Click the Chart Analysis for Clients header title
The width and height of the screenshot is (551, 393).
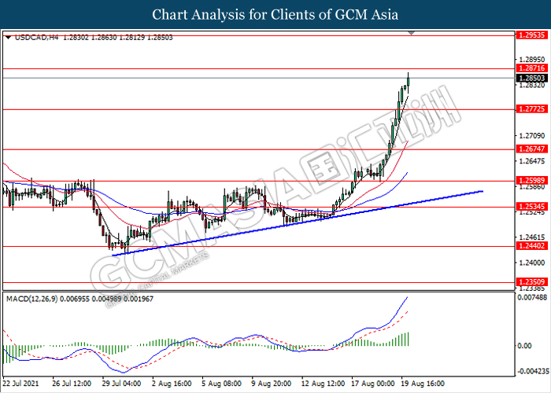coord(275,15)
